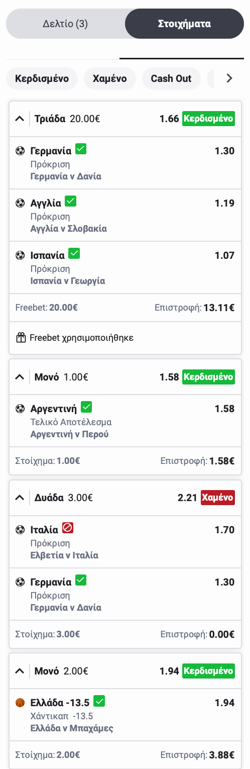Screen dimensions: 250x769
Task: Click the red void icon next to Ιταλία
Action: coord(68,528)
